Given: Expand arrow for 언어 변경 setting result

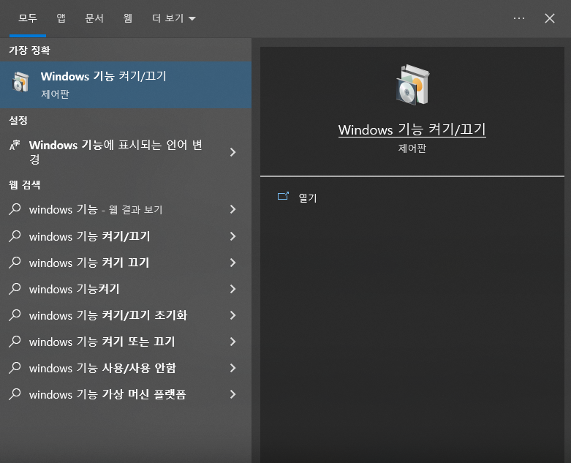Looking at the screenshot, I should click(x=233, y=152).
